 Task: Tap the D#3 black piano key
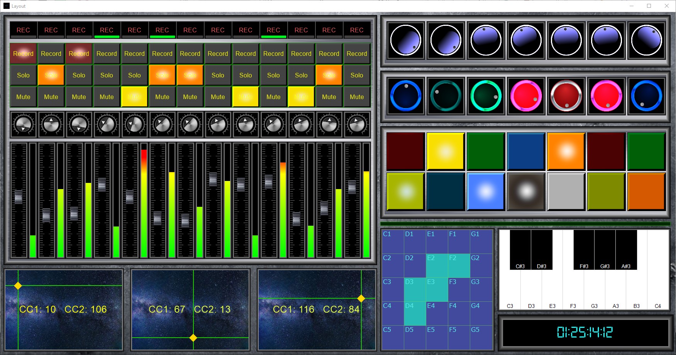[x=541, y=249]
